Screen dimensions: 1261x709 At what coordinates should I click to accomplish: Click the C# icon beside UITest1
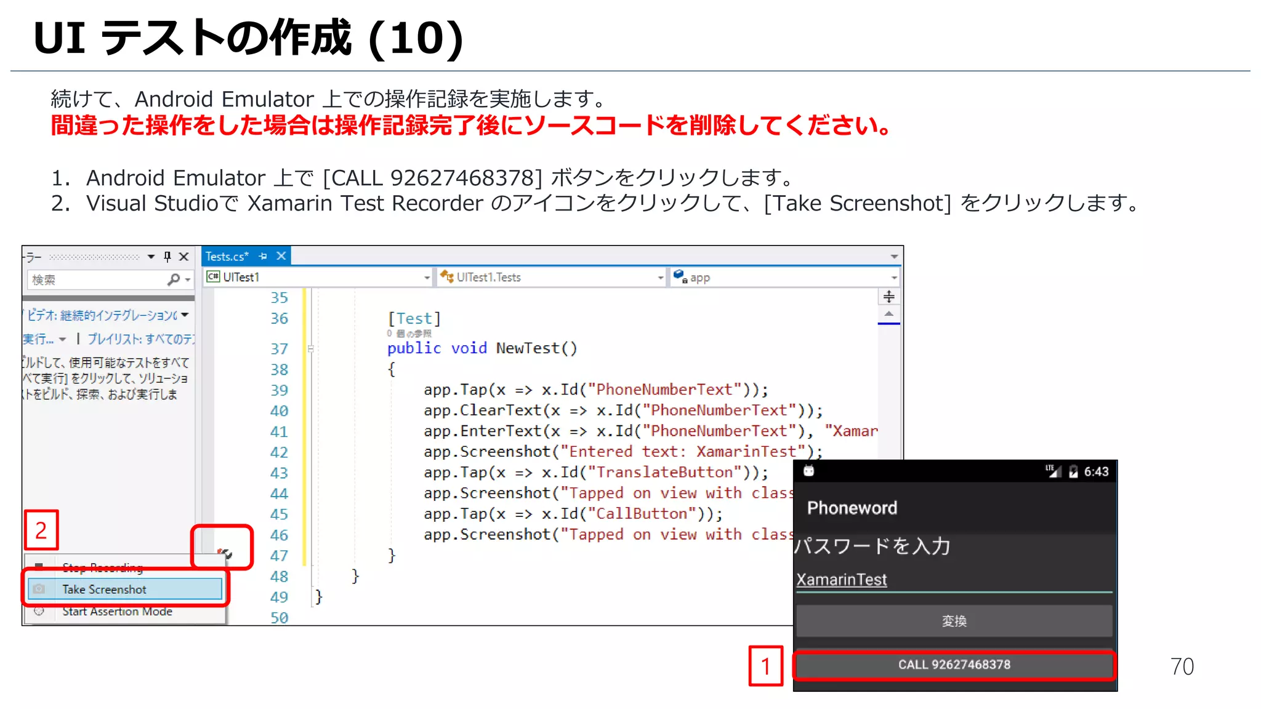click(x=213, y=277)
